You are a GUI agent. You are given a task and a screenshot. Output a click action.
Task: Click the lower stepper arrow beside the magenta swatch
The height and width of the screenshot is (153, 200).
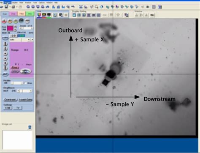point(15,30)
